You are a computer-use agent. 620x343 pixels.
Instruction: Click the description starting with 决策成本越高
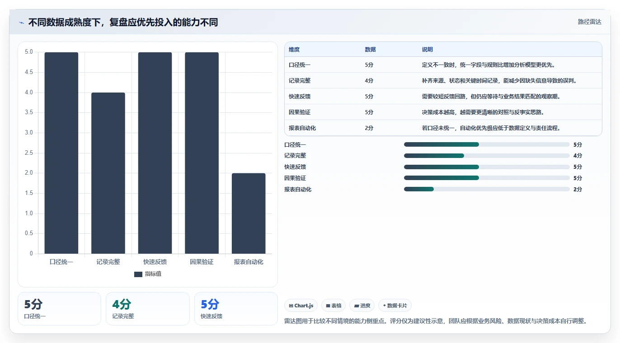coord(483,112)
